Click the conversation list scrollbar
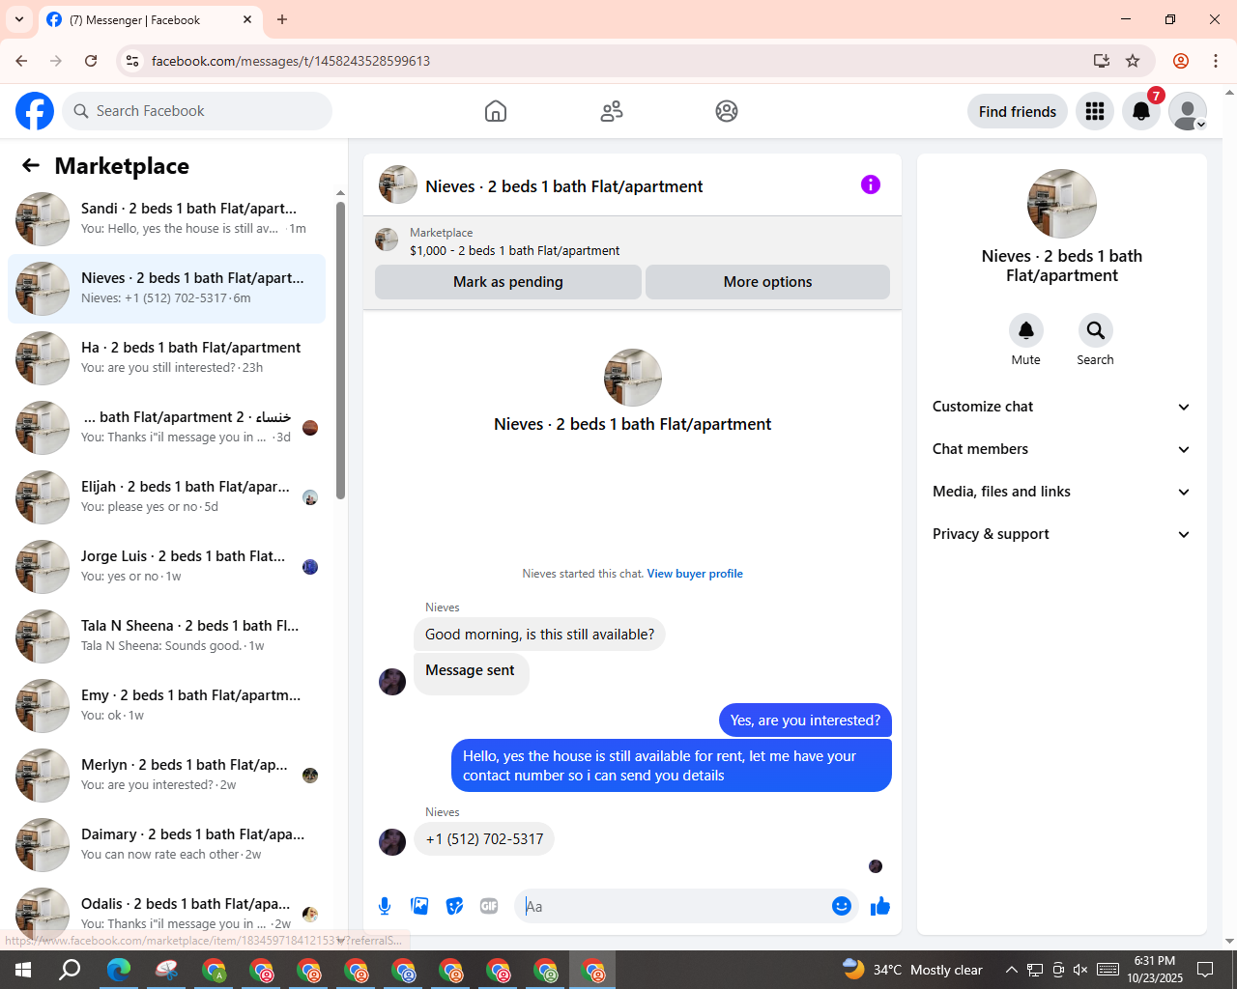The height and width of the screenshot is (989, 1237). 340,350
